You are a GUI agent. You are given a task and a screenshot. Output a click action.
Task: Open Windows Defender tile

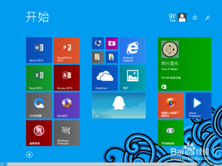coord(67,133)
